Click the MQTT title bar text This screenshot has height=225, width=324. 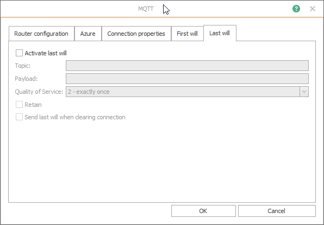pos(146,9)
